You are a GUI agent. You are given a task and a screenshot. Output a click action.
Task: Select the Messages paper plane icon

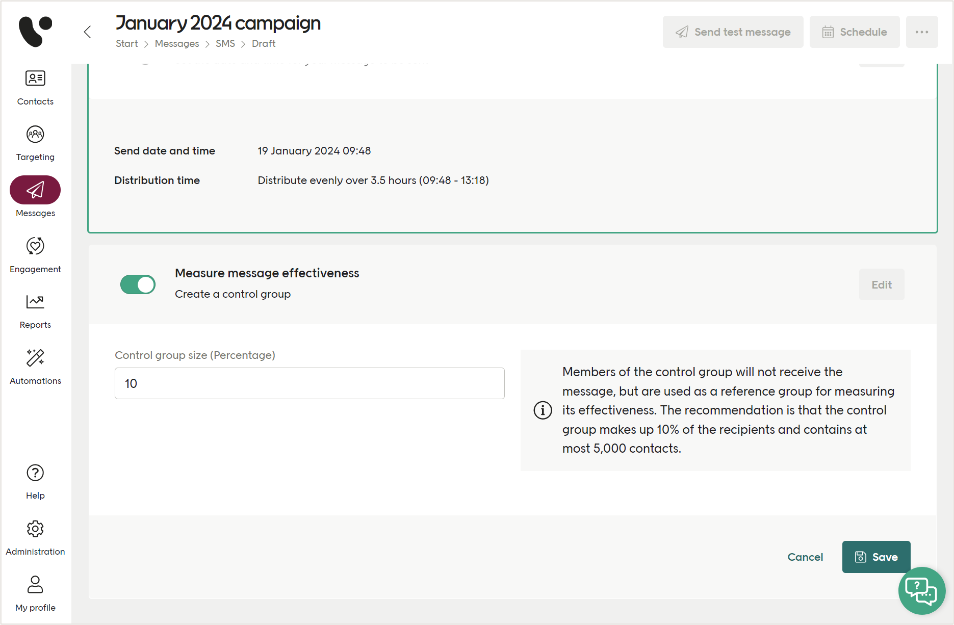35,190
